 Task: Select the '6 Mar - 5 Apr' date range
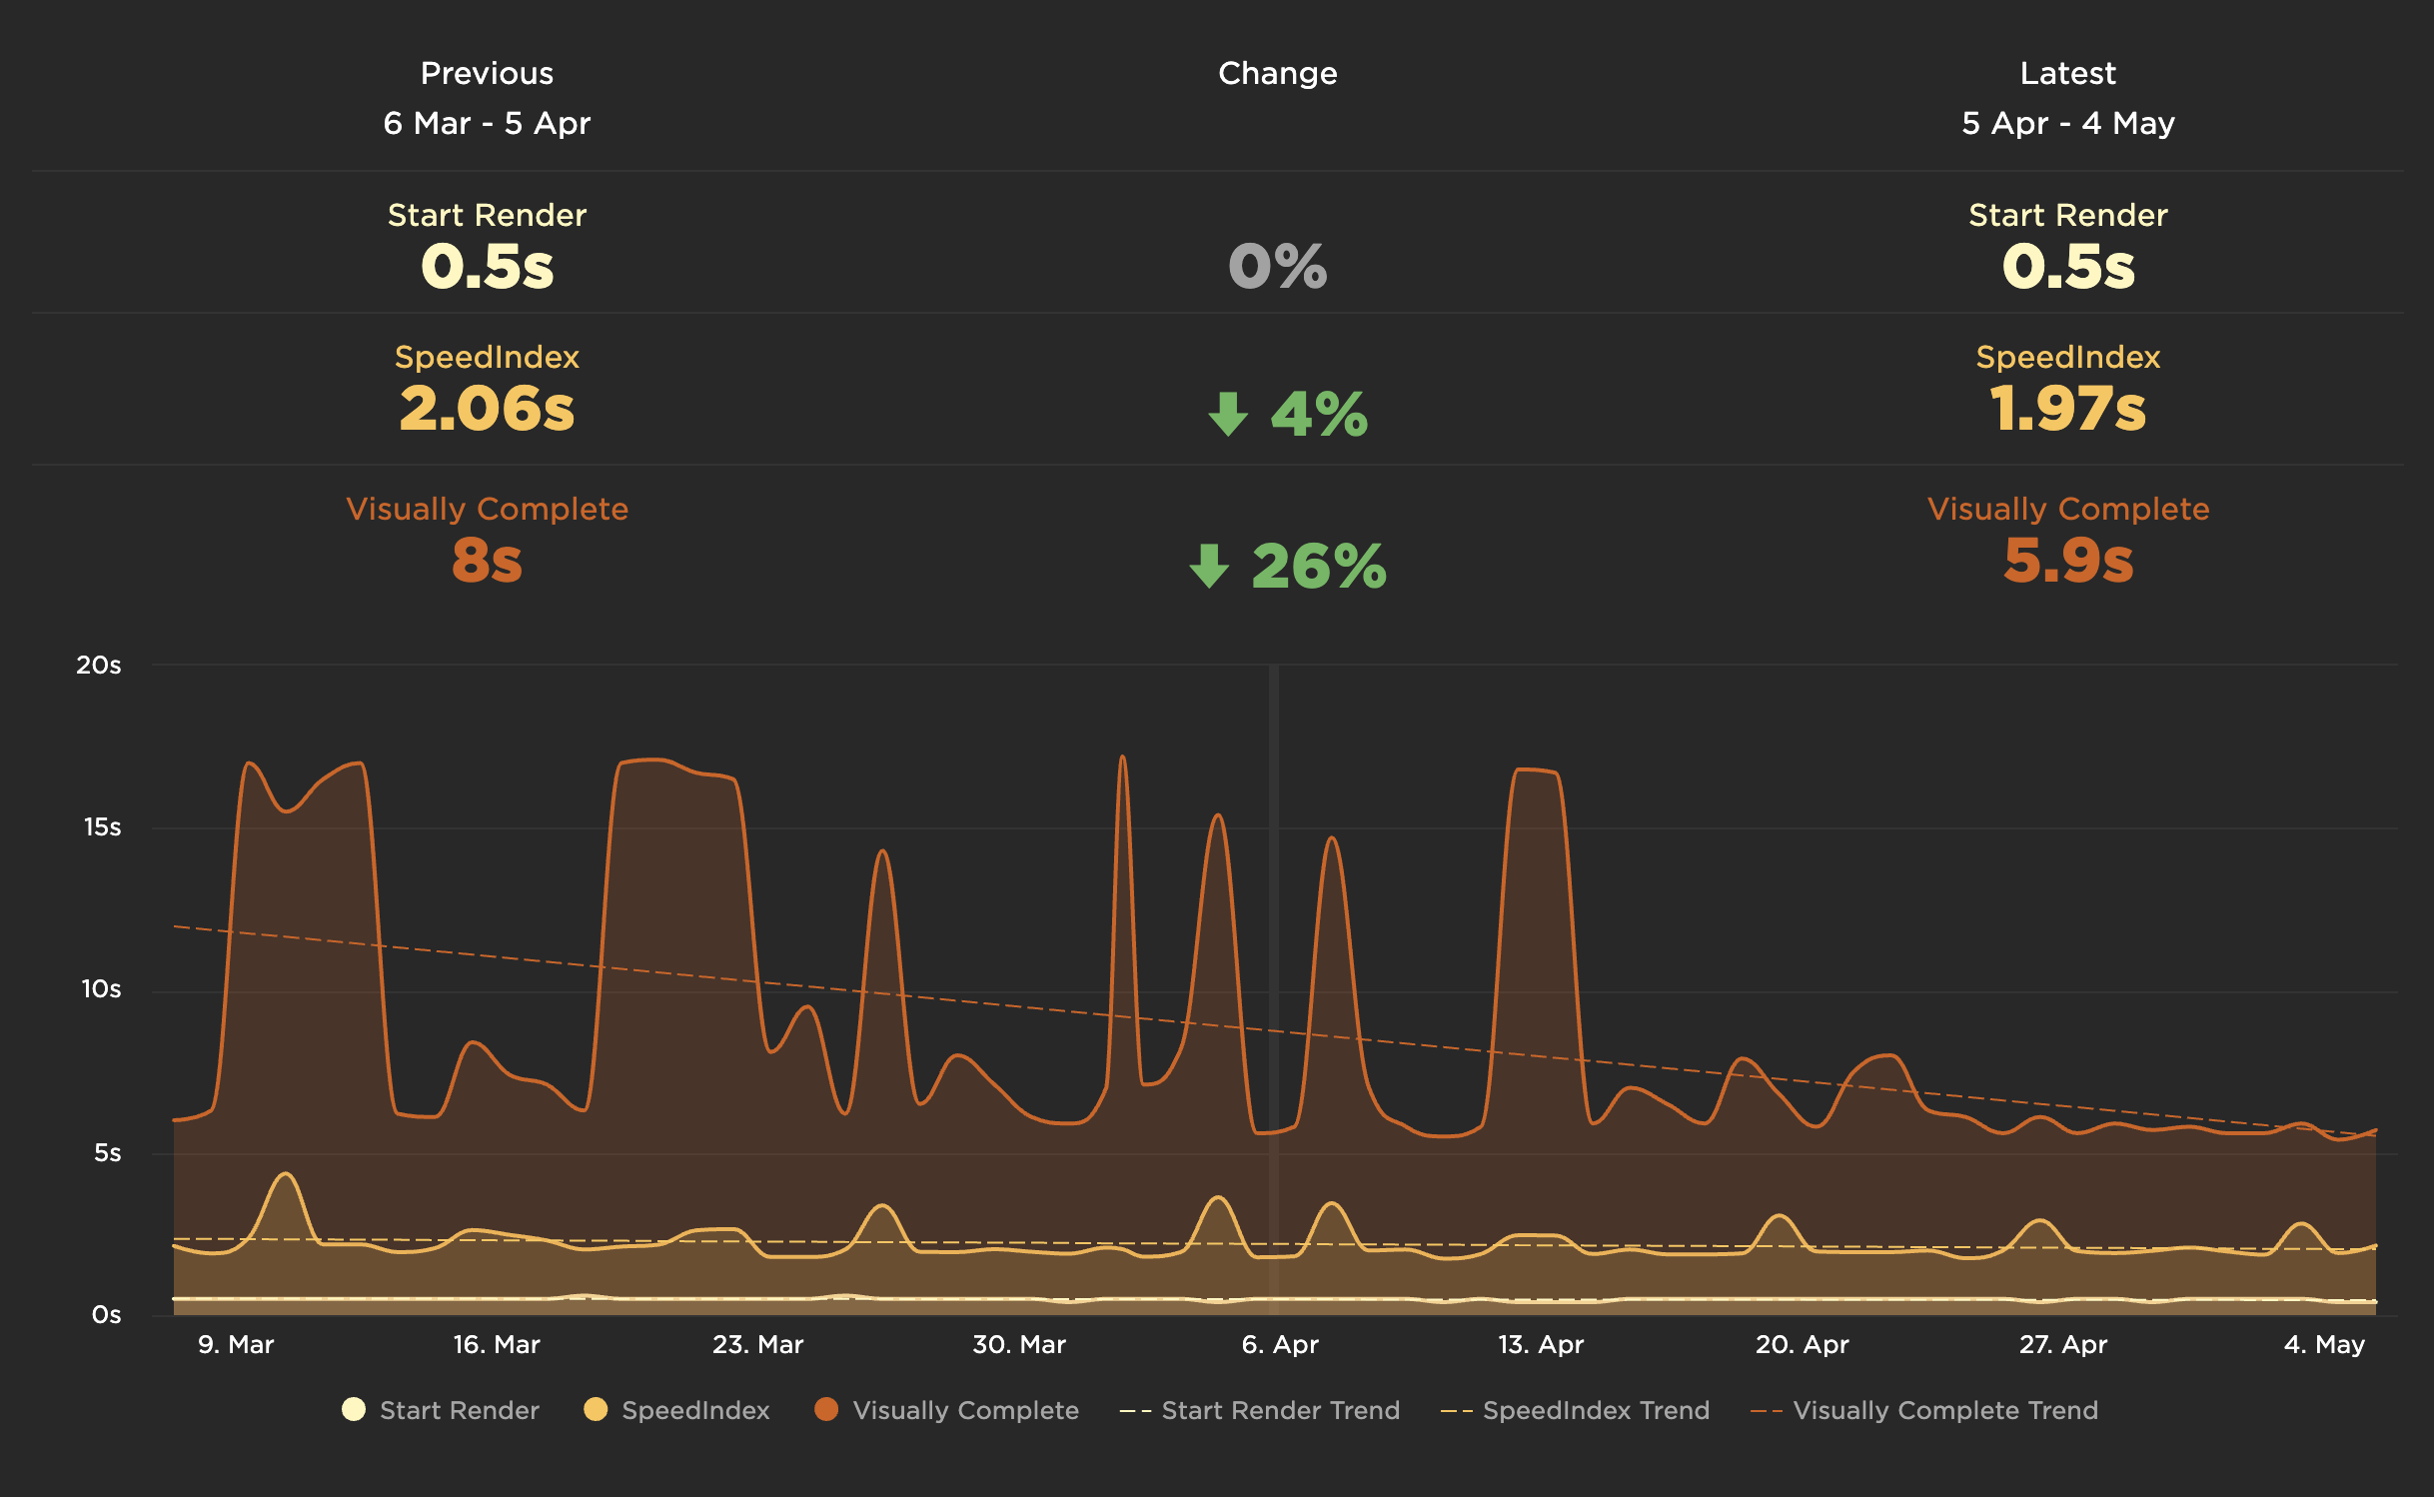coord(487,123)
